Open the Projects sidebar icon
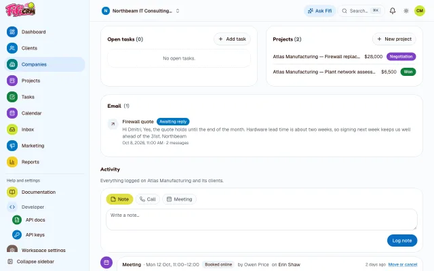 (x=12, y=81)
